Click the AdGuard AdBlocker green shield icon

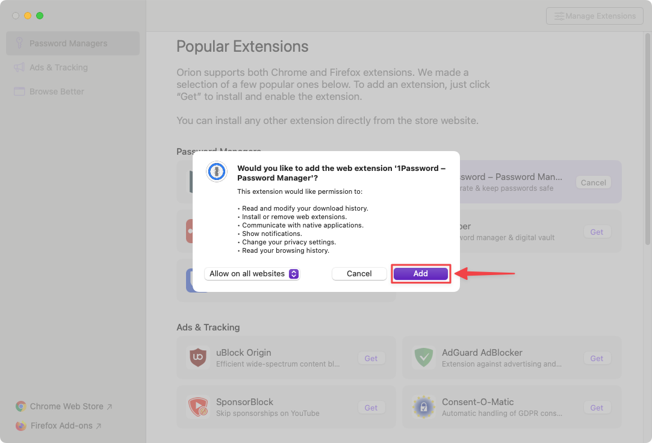[x=424, y=358]
